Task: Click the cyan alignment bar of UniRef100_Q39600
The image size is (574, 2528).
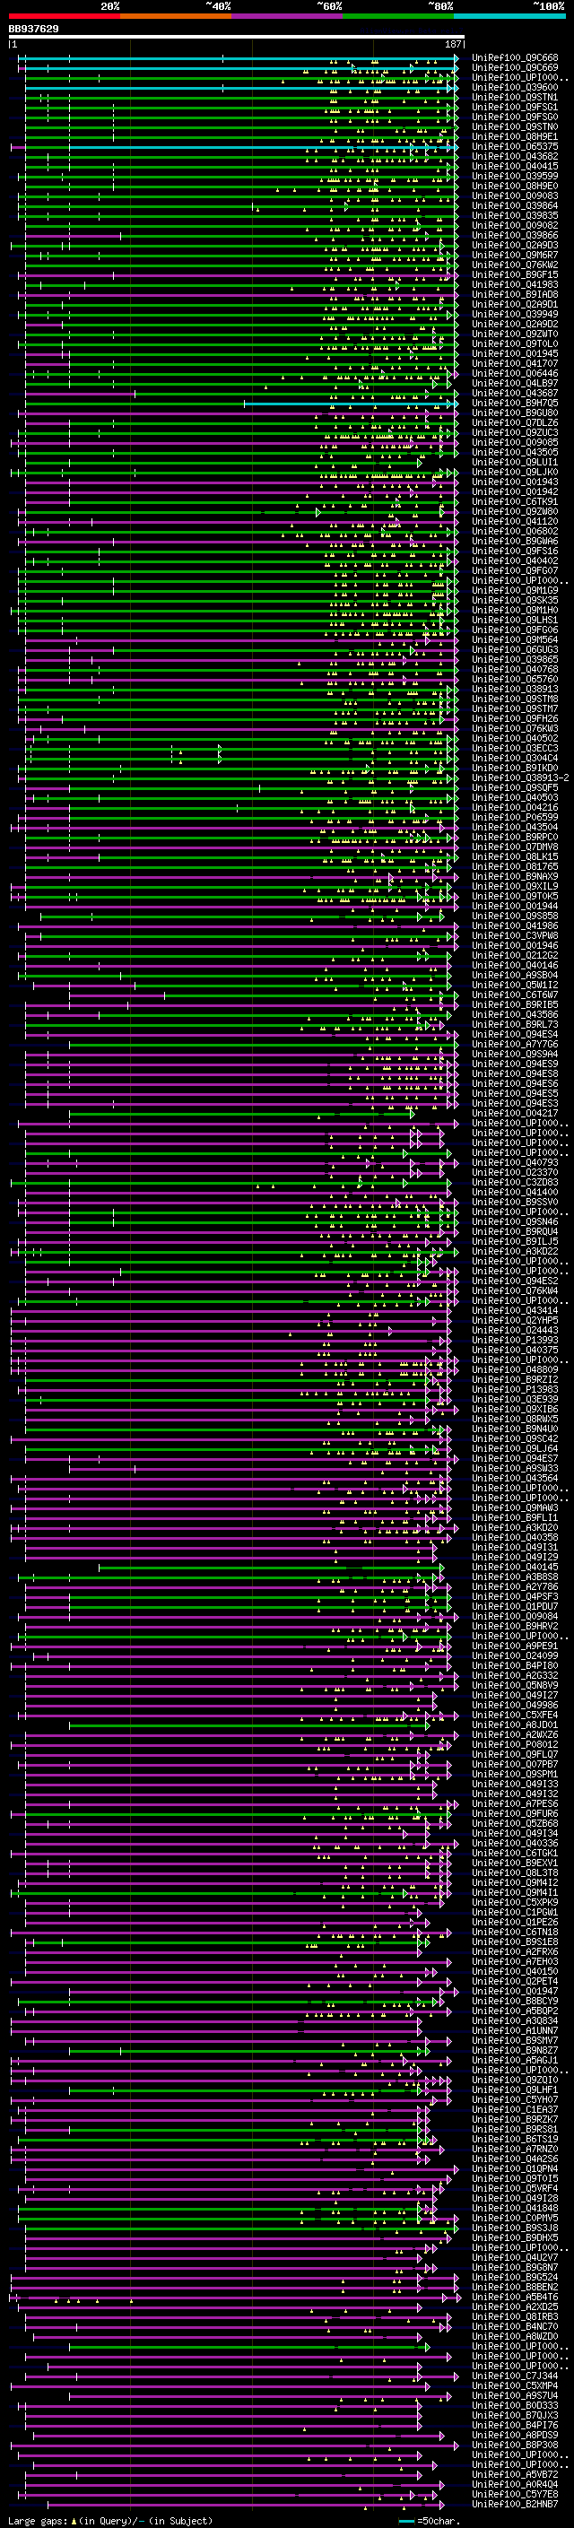Action: click(238, 87)
